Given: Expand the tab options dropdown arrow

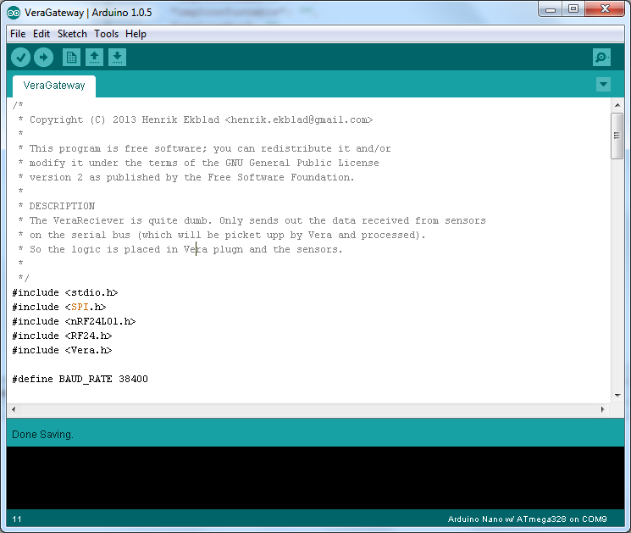Looking at the screenshot, I should tap(603, 85).
